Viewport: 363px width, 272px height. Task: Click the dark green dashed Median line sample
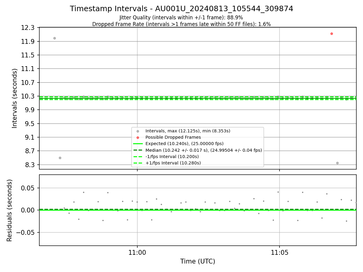(x=138, y=150)
